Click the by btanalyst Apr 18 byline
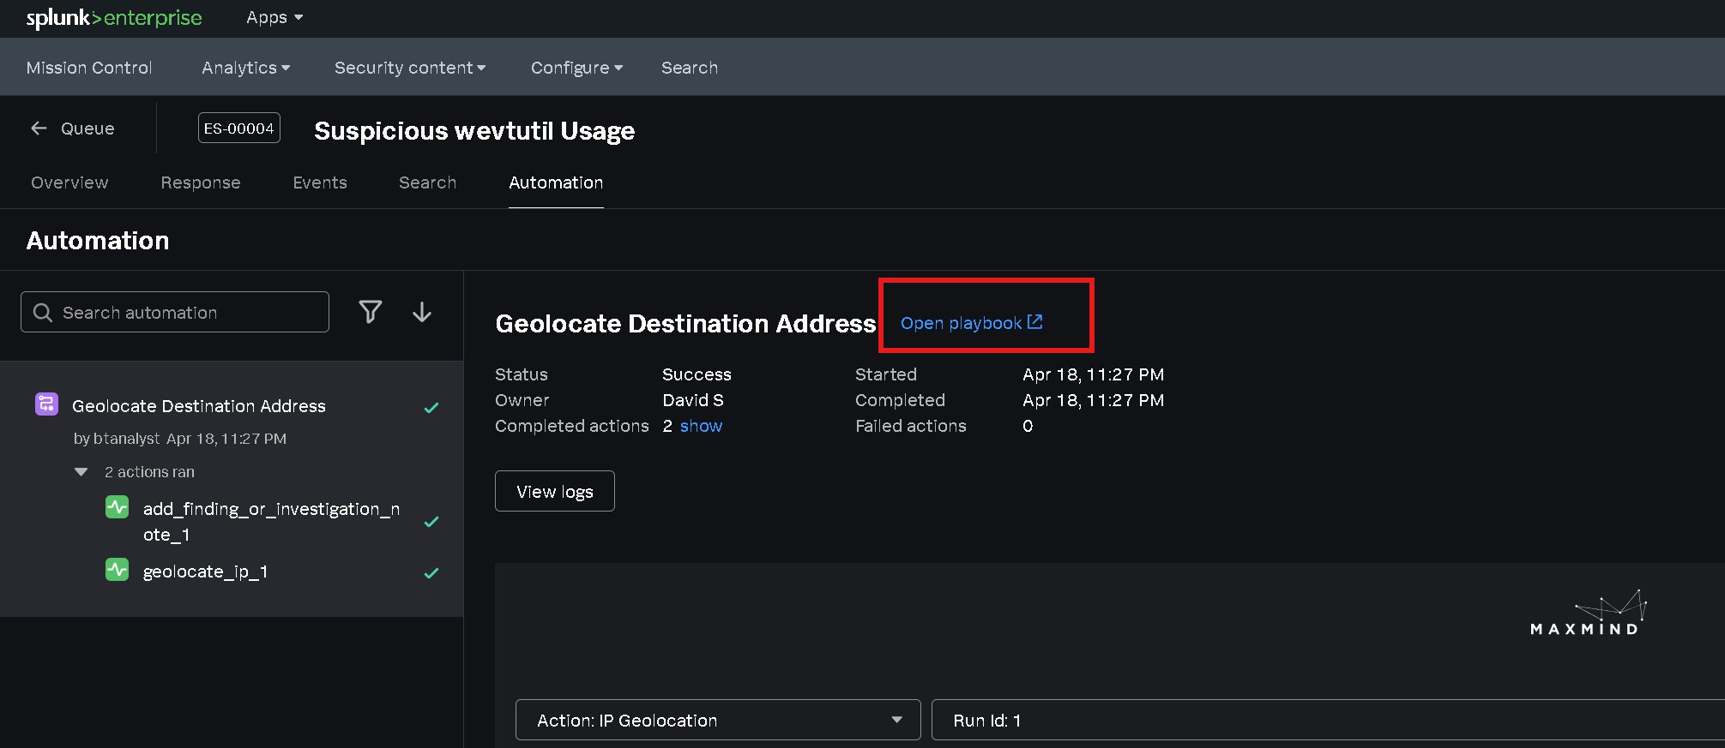 pos(180,439)
